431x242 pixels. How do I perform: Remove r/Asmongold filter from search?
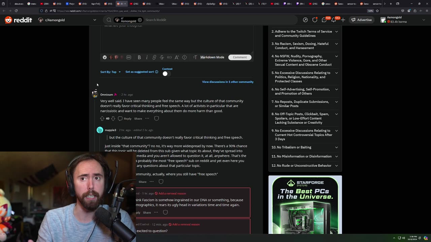point(140,20)
